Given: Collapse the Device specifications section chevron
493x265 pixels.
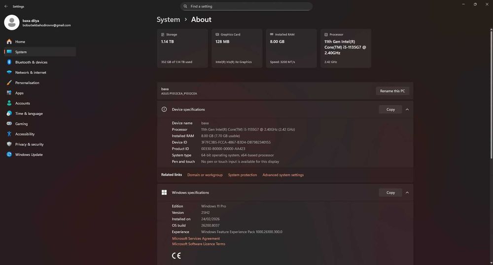Looking at the screenshot, I should [x=407, y=109].
